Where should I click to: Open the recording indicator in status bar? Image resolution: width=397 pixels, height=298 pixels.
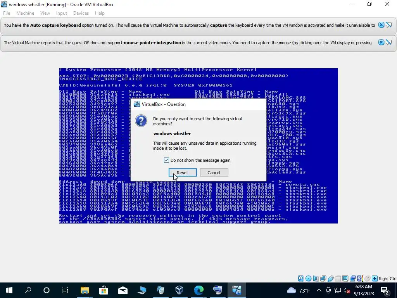tap(352, 279)
